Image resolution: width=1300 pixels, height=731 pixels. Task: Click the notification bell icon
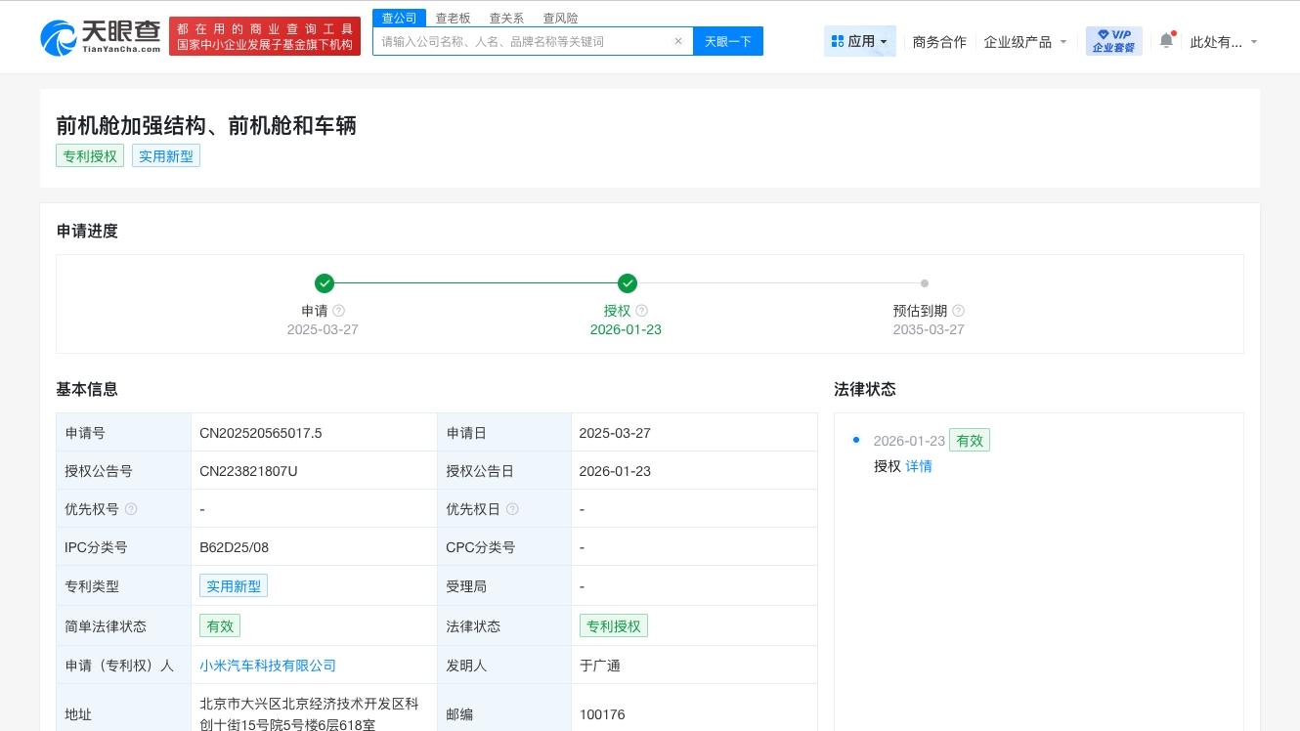1166,41
